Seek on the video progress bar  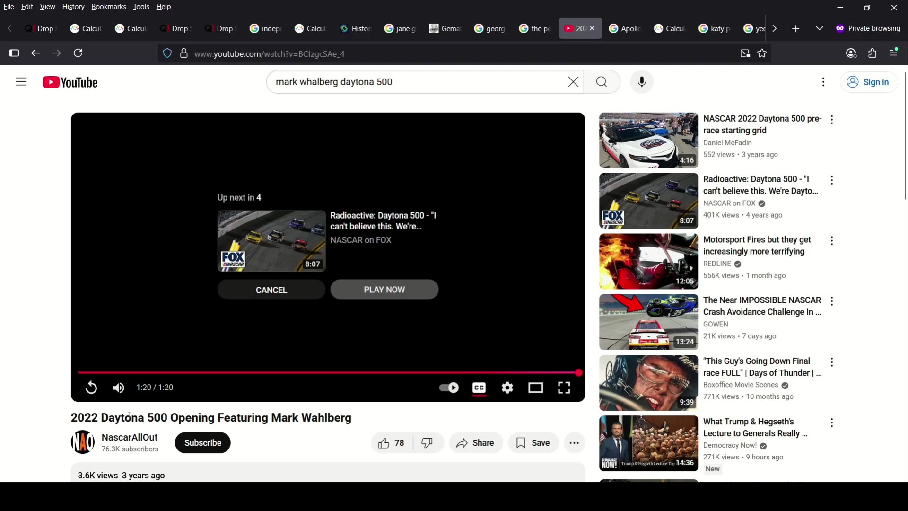(x=329, y=373)
